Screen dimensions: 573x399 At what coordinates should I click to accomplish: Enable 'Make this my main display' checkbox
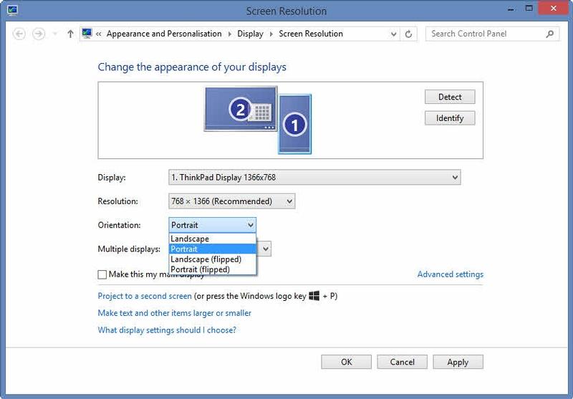[102, 274]
